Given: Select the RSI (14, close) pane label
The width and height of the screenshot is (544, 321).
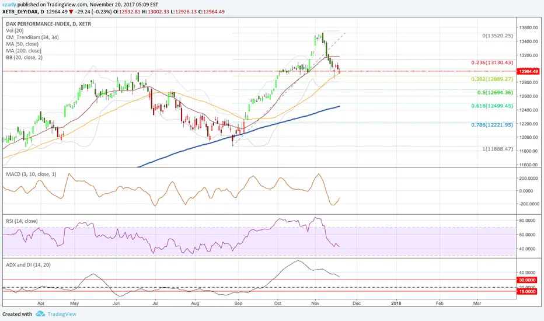Looking at the screenshot, I should (x=22, y=221).
